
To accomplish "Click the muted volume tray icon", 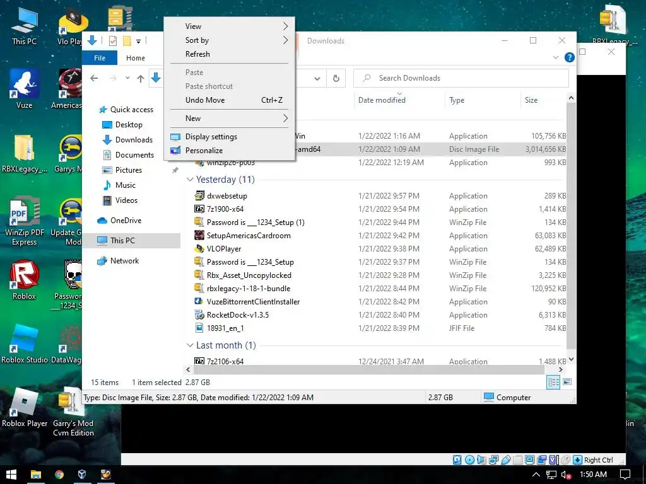I will pyautogui.click(x=566, y=475).
